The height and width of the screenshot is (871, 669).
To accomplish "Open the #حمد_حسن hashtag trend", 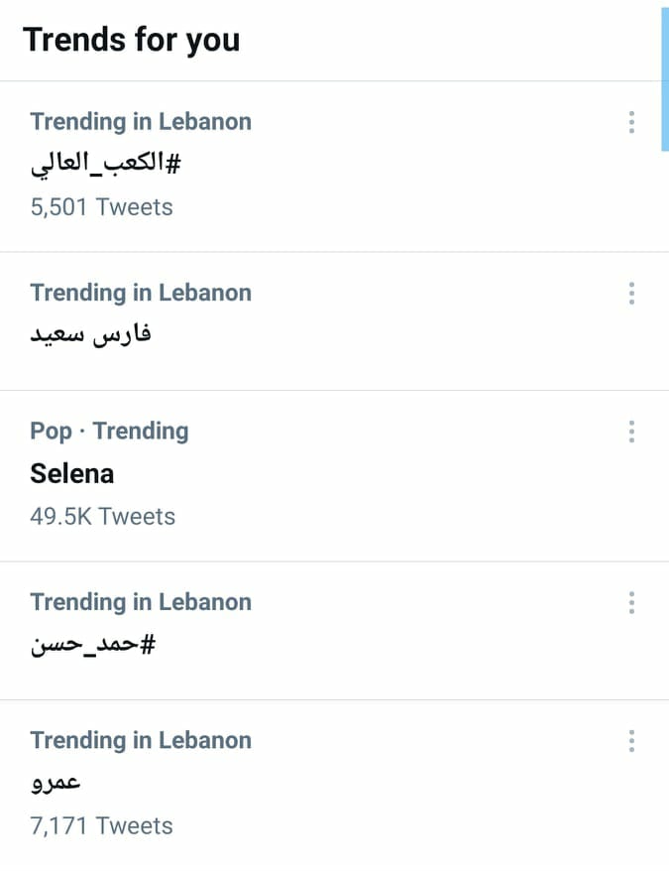I will (93, 645).
